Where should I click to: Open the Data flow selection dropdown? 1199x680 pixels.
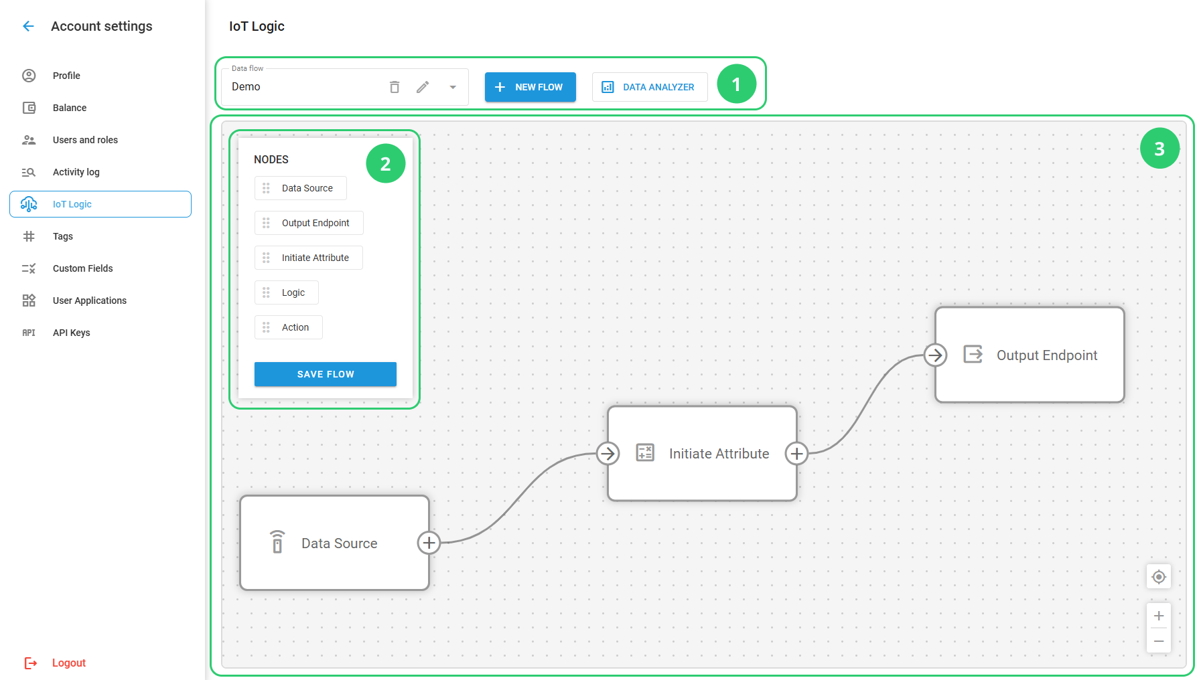pyautogui.click(x=452, y=86)
